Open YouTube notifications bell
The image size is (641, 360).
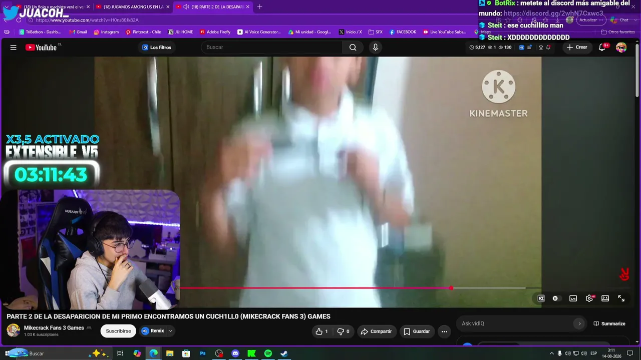pyautogui.click(x=602, y=47)
